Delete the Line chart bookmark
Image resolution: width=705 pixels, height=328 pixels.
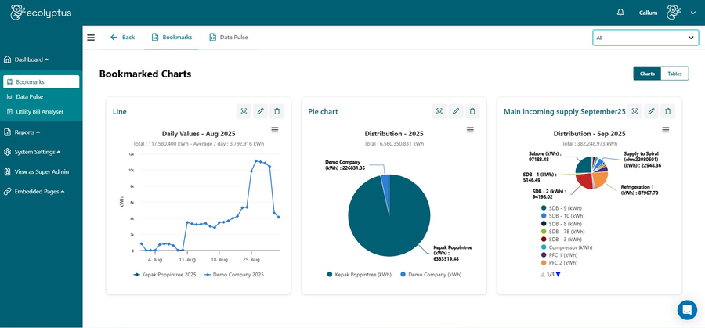tap(277, 111)
